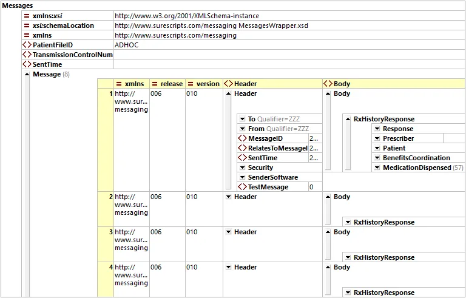This screenshot has width=466, height=298.
Task: Expand RxHistoryResponse in row 4
Action: coord(348,293)
